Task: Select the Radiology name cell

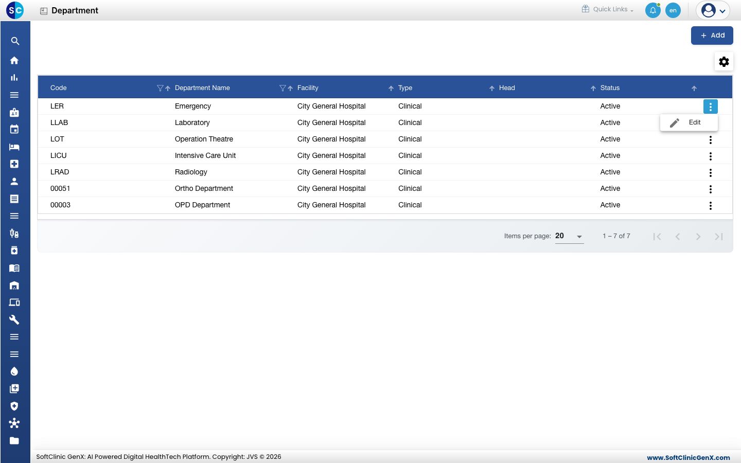Action: point(191,172)
